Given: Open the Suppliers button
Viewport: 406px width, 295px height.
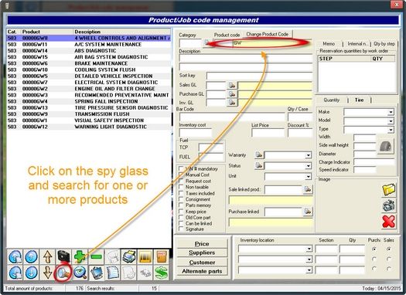Looking at the screenshot, I should point(202,253).
